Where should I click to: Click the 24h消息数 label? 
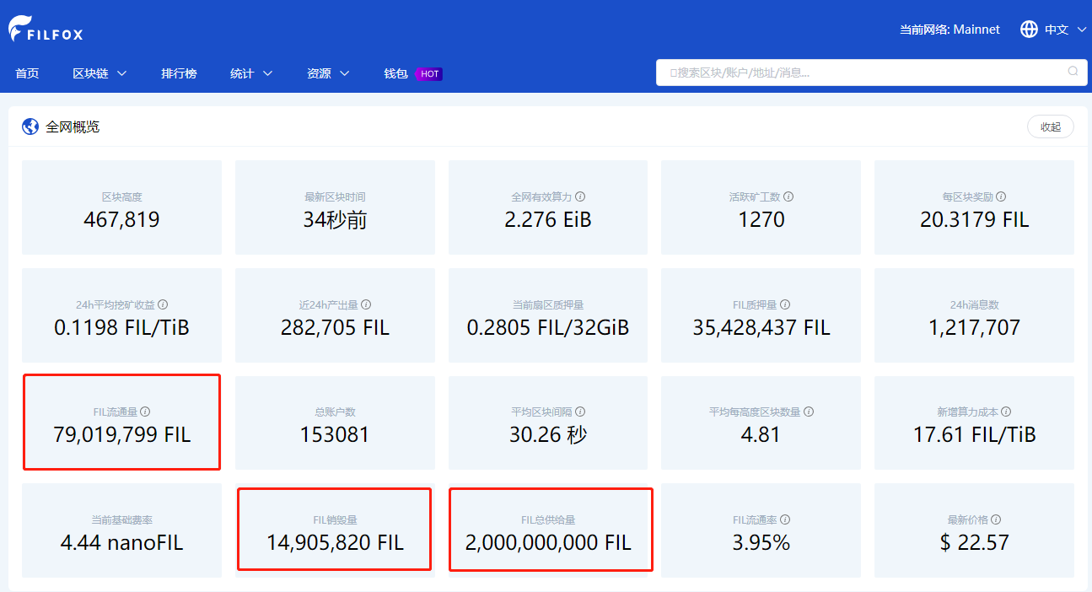coord(975,304)
